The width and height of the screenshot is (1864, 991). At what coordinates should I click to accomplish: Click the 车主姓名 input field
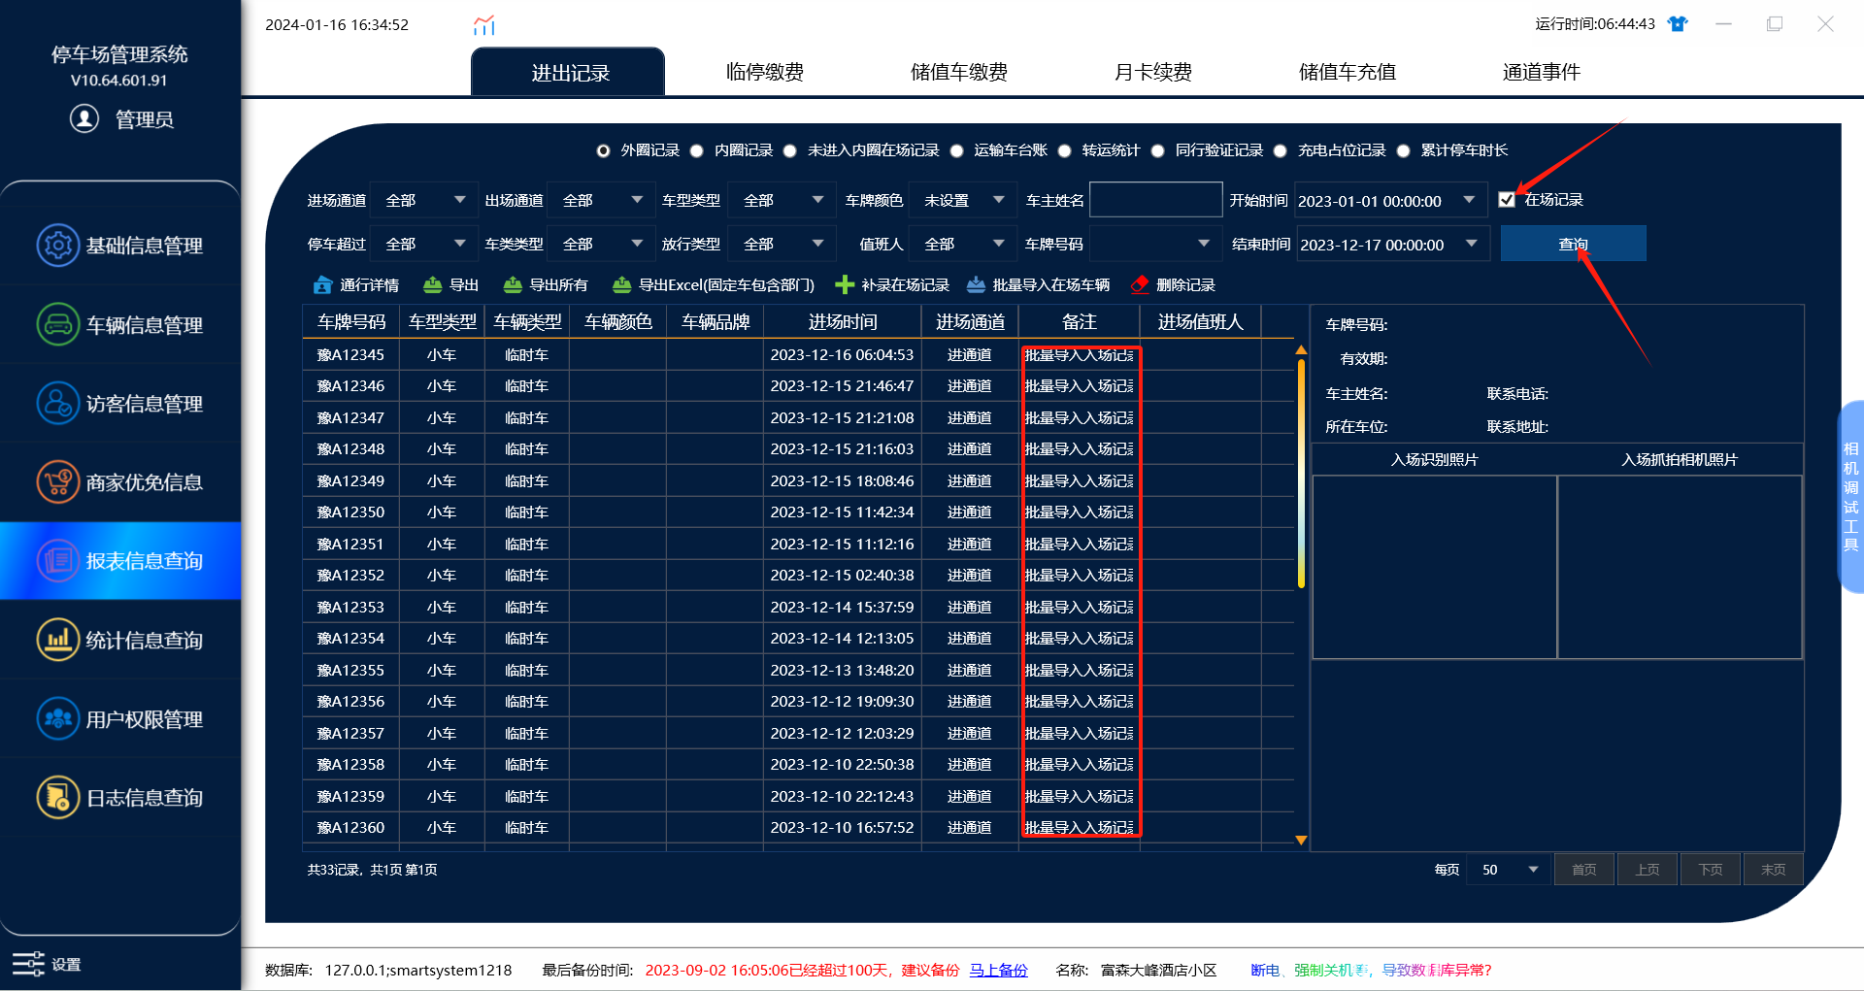tap(1155, 199)
